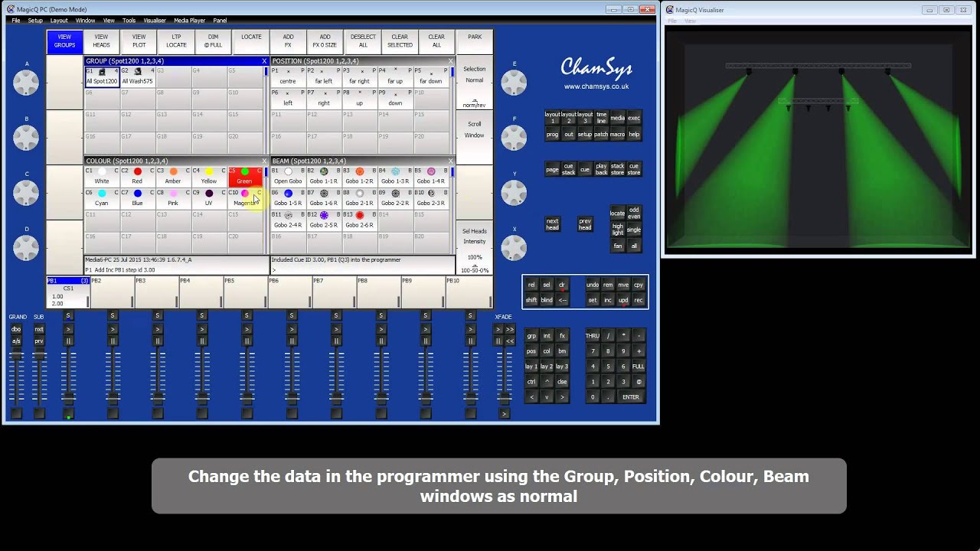
Task: Toggle the blind mode button
Action: tap(547, 300)
